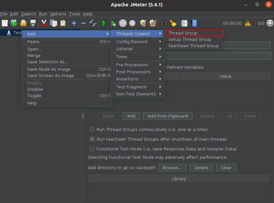Click the Expand All plus icon
This screenshot has width=274, height=203.
click(x=74, y=23)
